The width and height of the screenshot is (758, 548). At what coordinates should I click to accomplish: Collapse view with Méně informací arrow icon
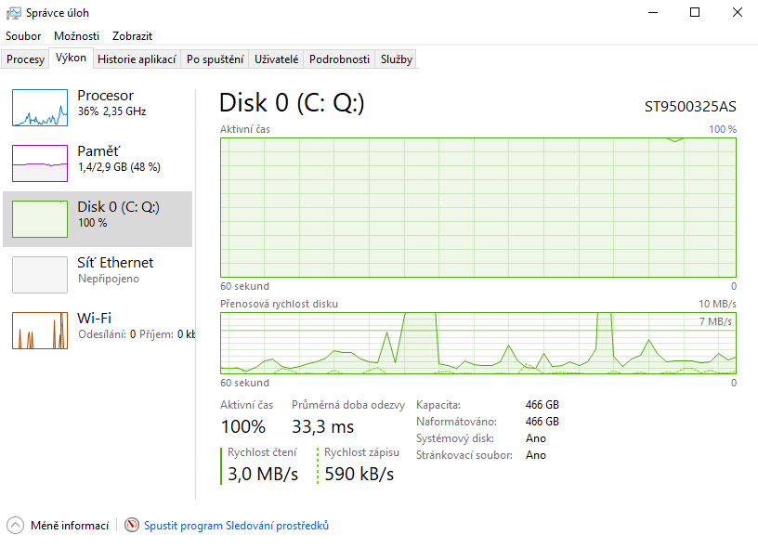15,526
